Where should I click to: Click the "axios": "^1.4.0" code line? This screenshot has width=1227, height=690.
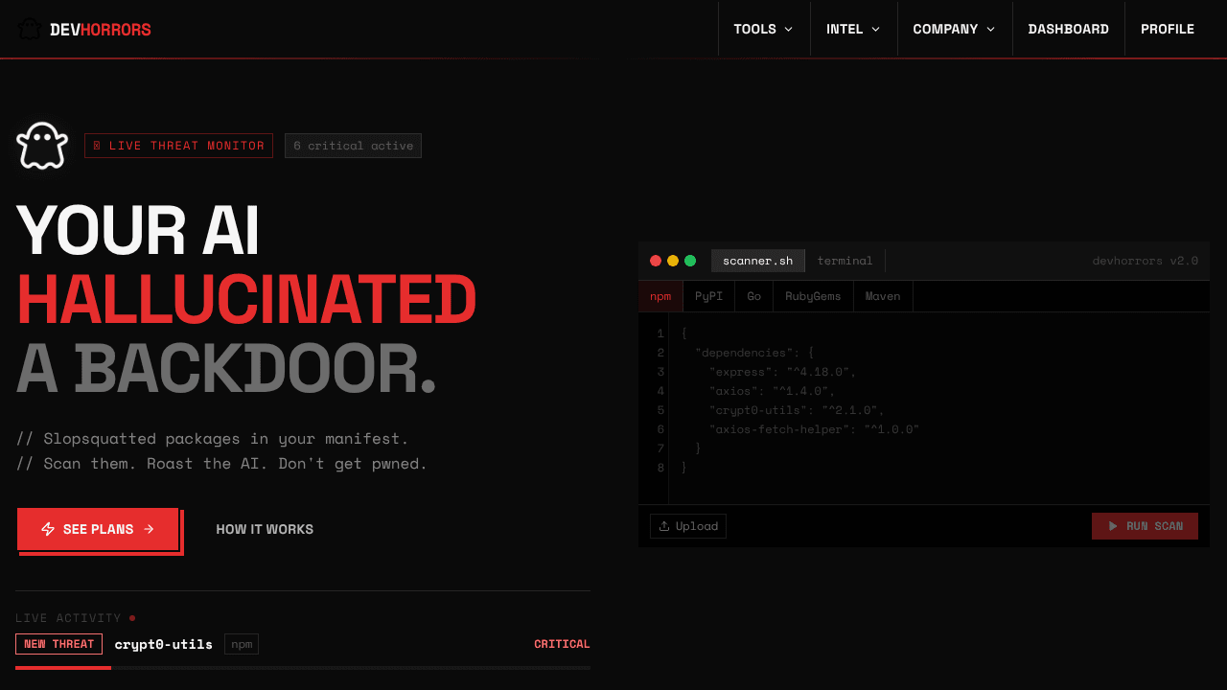point(773,391)
